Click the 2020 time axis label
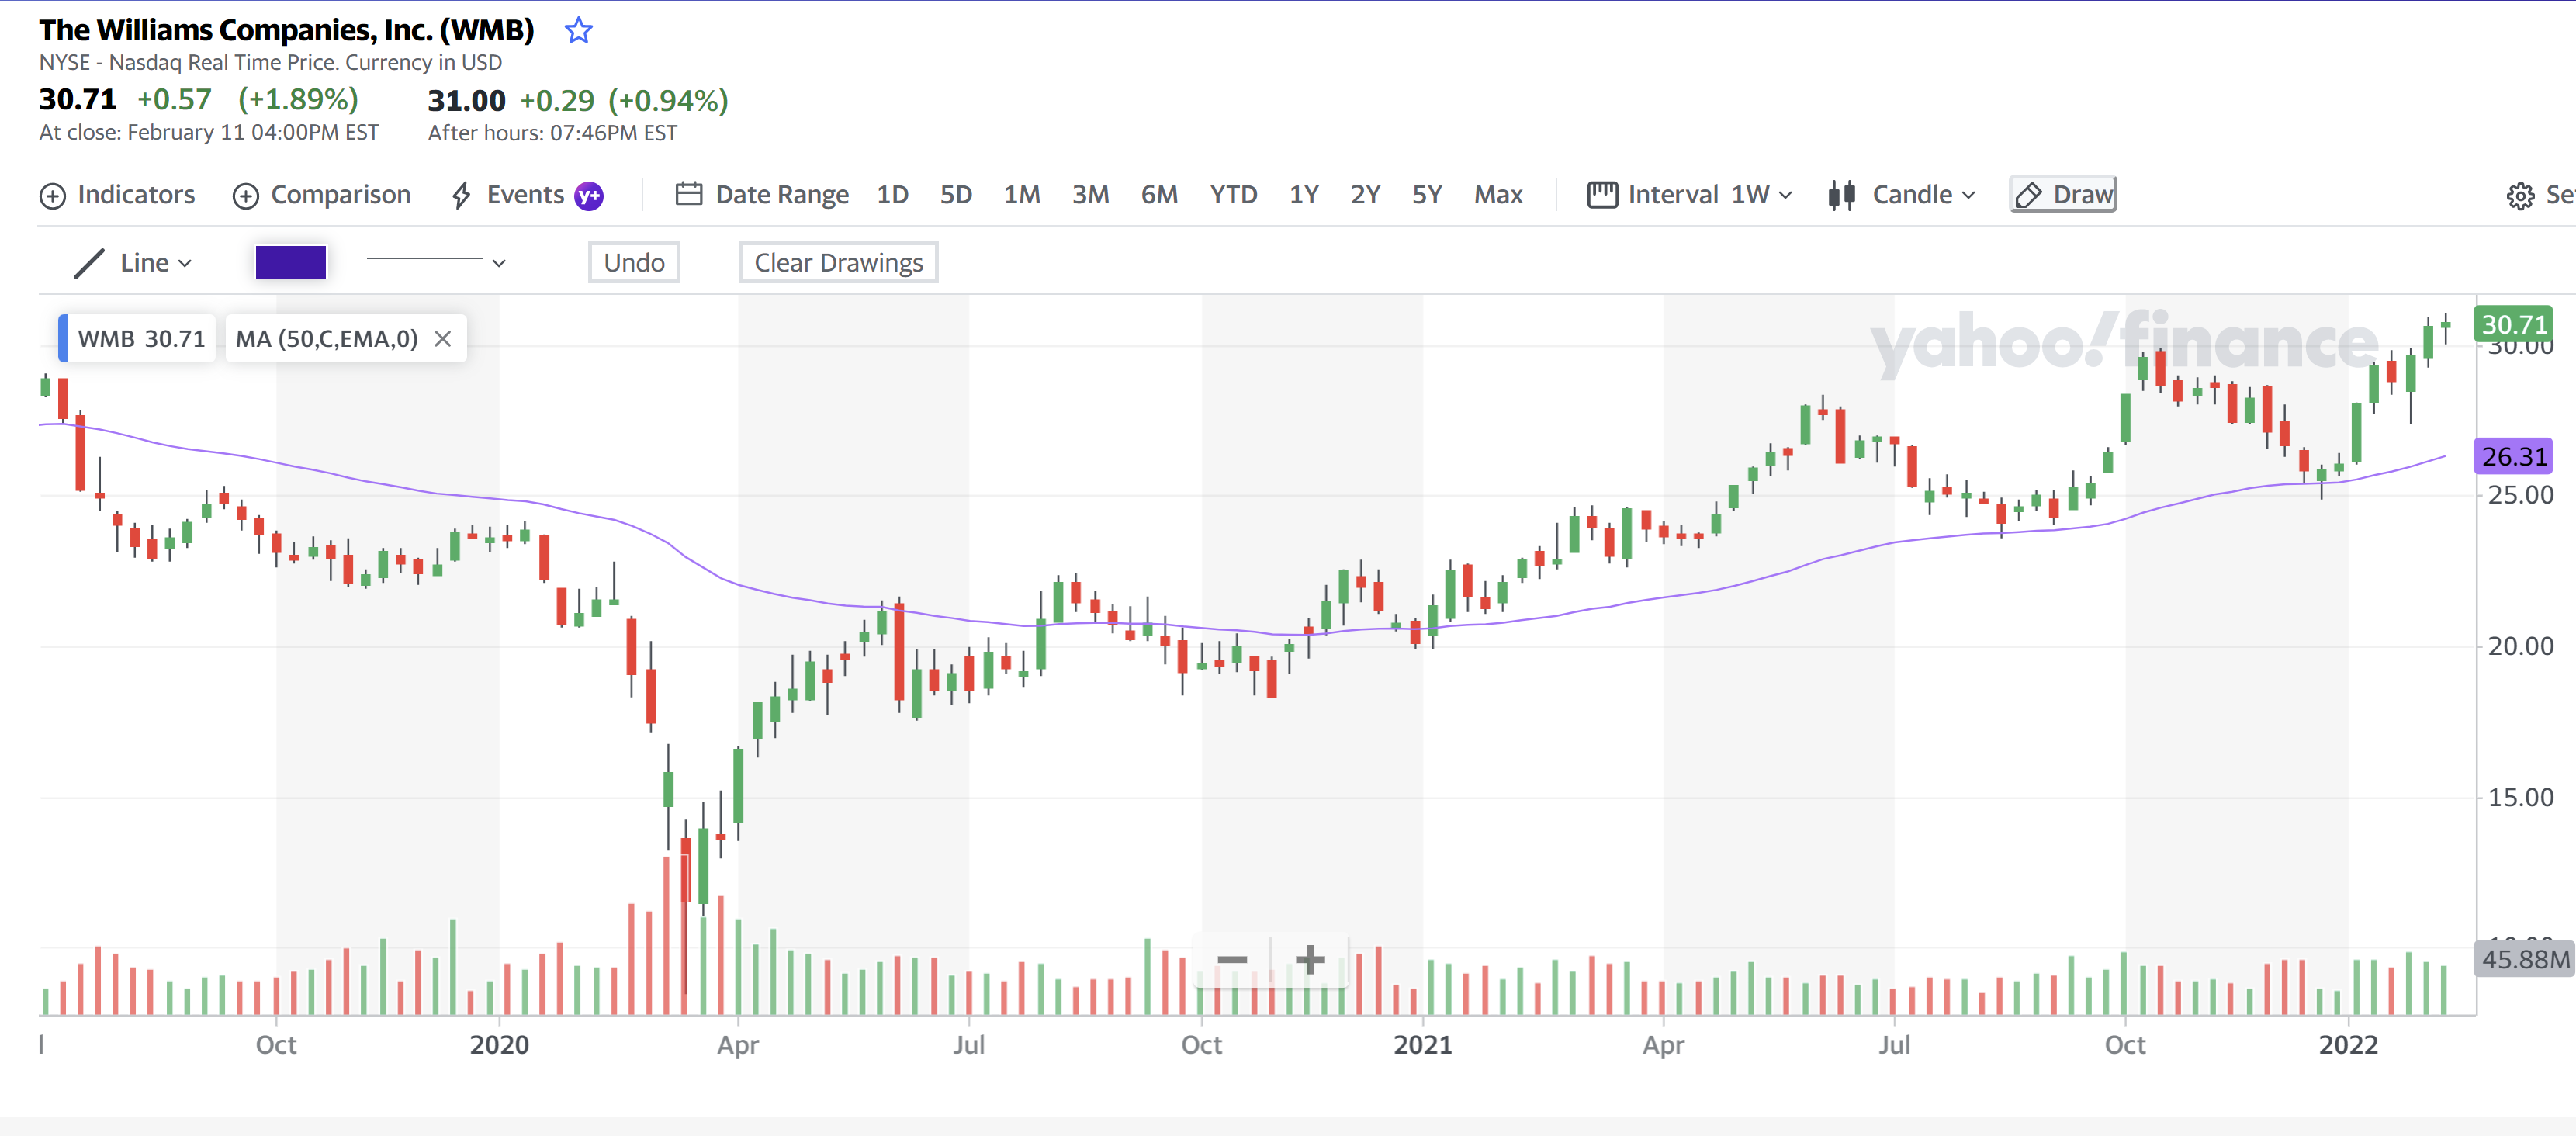The width and height of the screenshot is (2576, 1136). pyautogui.click(x=499, y=1045)
